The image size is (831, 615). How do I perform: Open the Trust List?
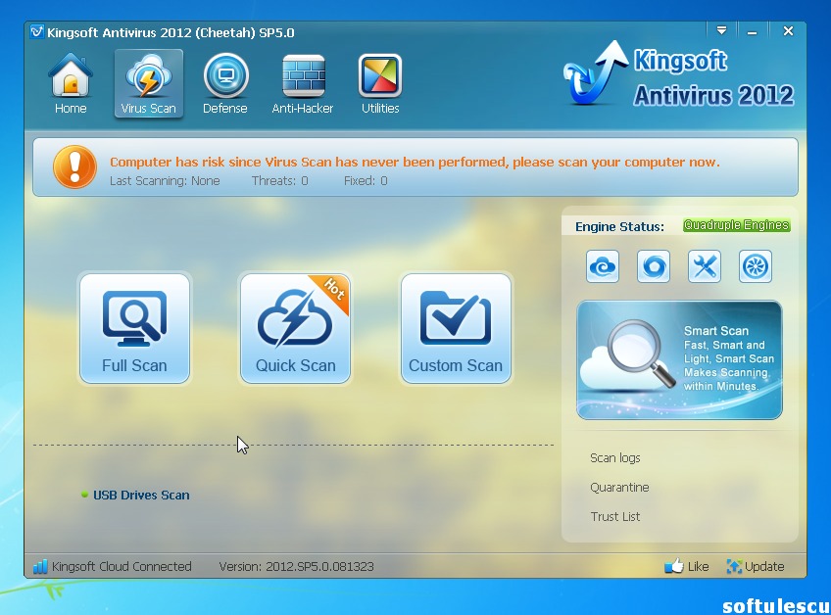[x=615, y=516]
